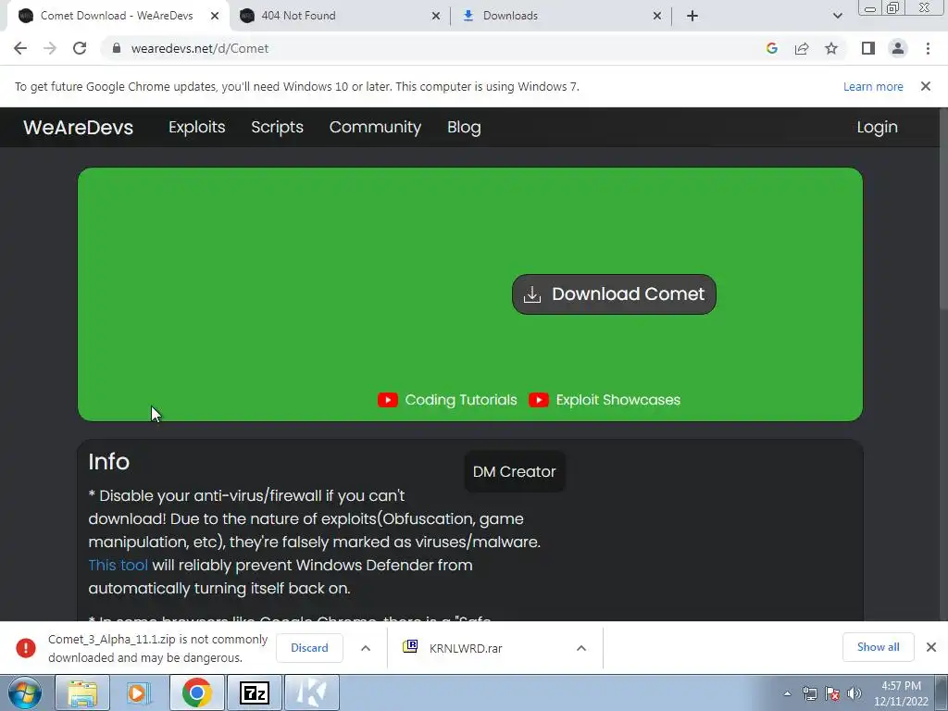Click the network tray icon
The height and width of the screenshot is (711, 948).
(x=809, y=693)
